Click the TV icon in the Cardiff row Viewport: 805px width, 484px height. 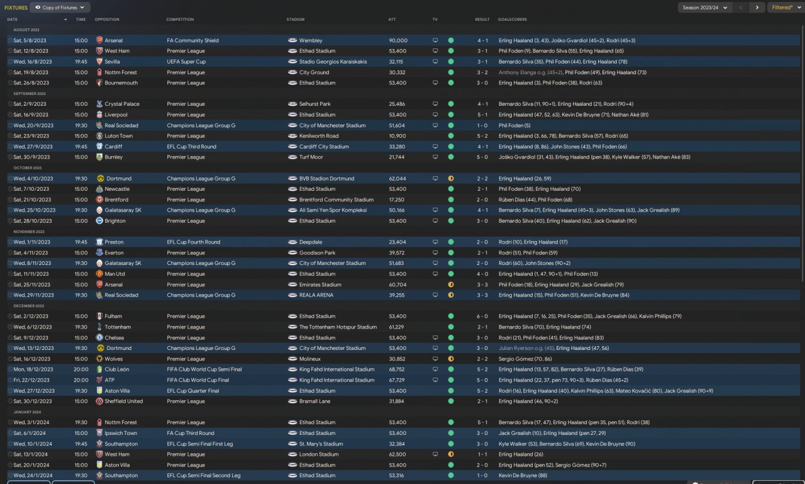pos(435,147)
